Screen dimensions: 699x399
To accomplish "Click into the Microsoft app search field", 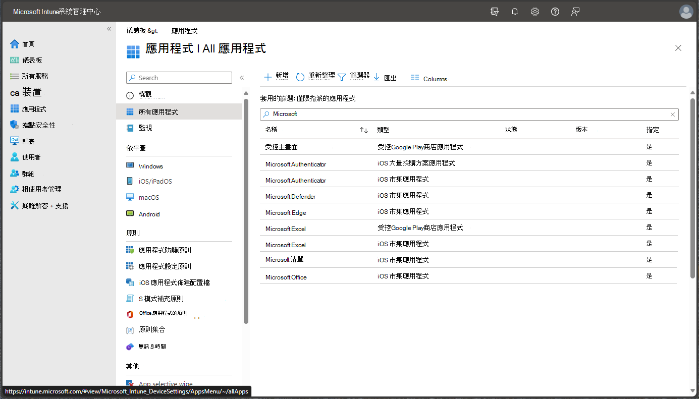I will (x=469, y=115).
